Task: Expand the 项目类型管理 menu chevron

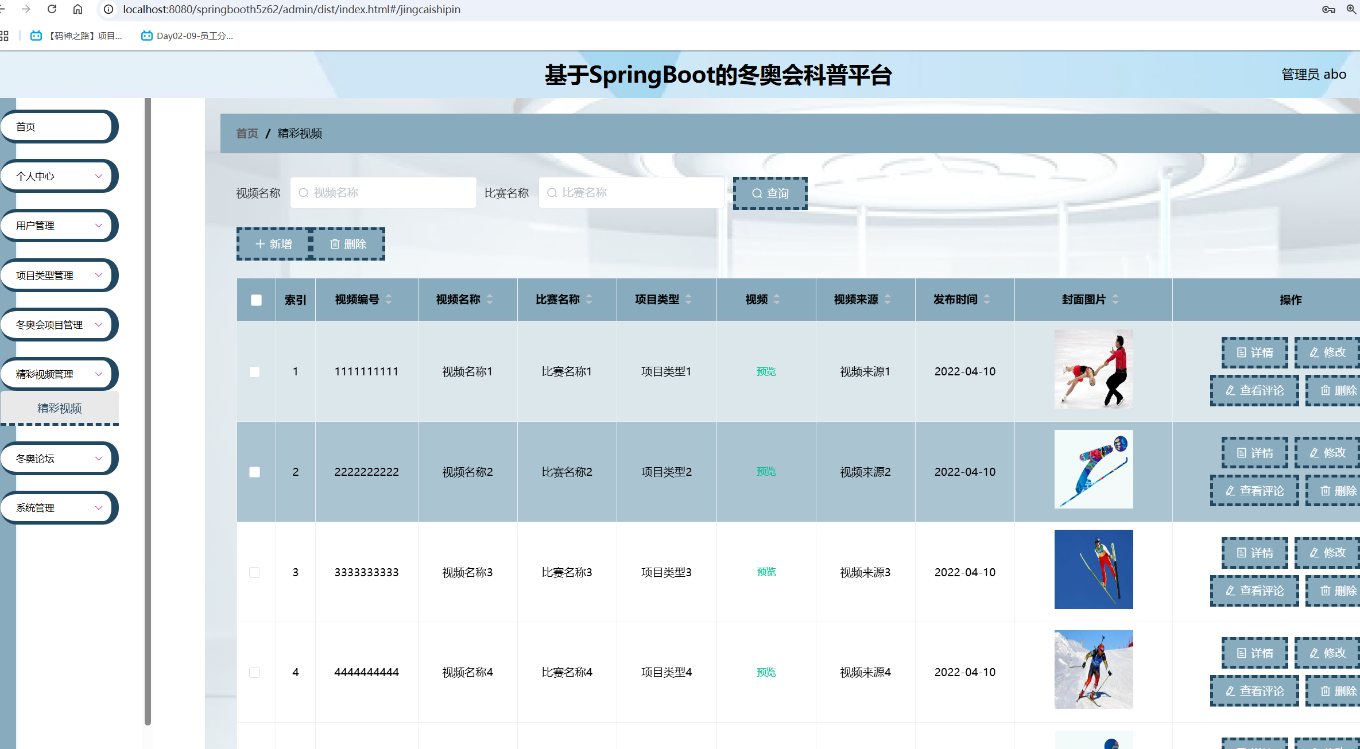Action: click(99, 275)
